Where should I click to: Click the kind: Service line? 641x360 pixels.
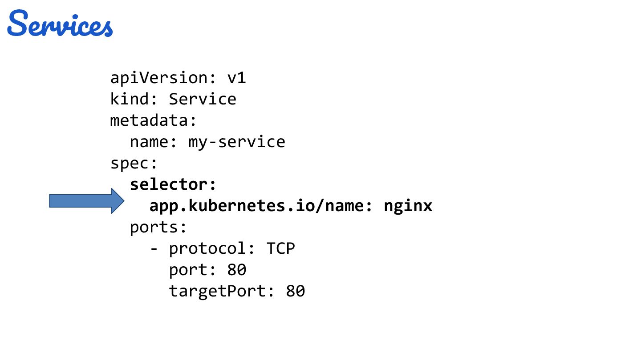pos(173,99)
